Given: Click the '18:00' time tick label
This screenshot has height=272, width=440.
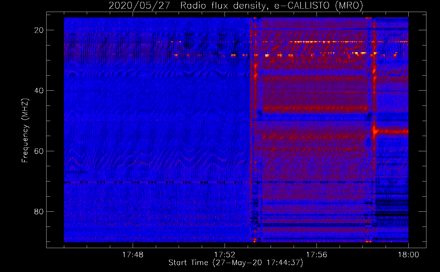Looking at the screenshot, I should pyautogui.click(x=408, y=255).
